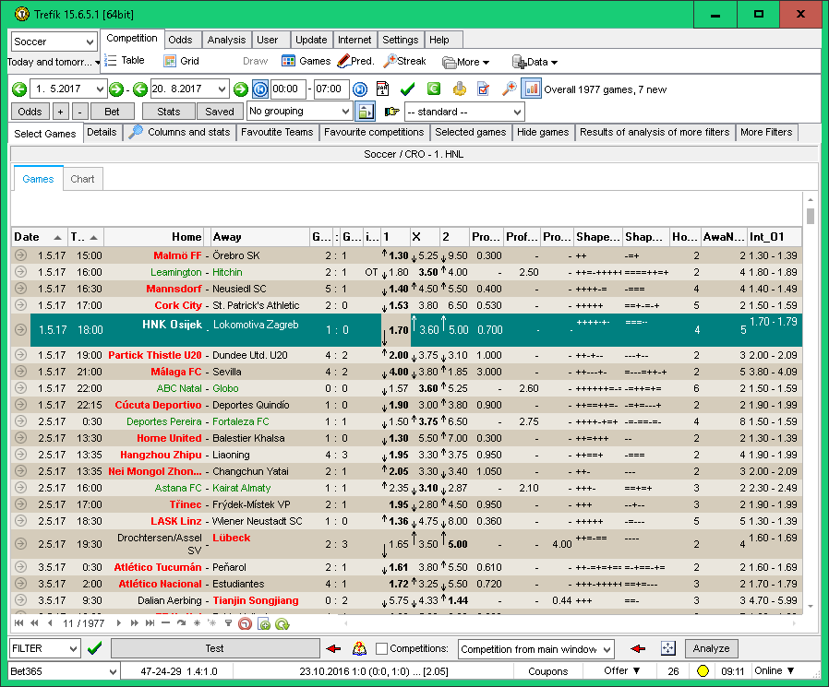Click the yellow status circle in status bar
829x687 pixels.
point(702,671)
